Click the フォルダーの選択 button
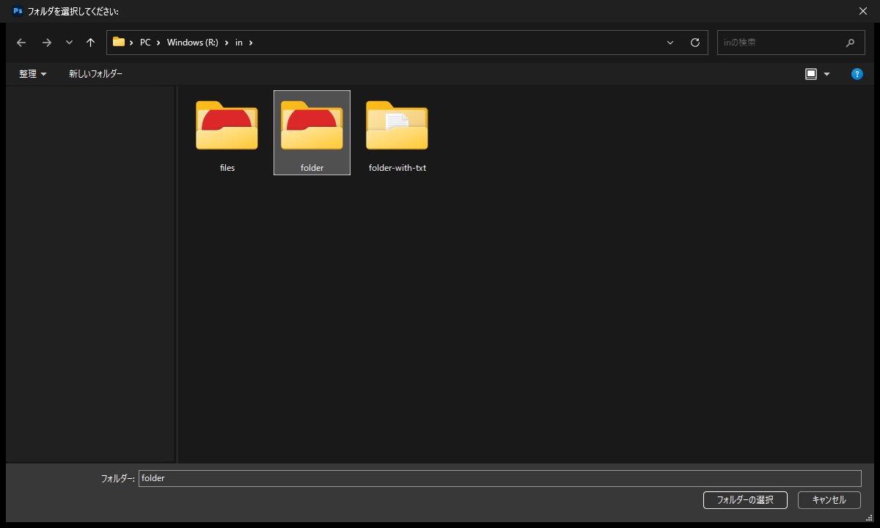The image size is (880, 528). pyautogui.click(x=745, y=500)
